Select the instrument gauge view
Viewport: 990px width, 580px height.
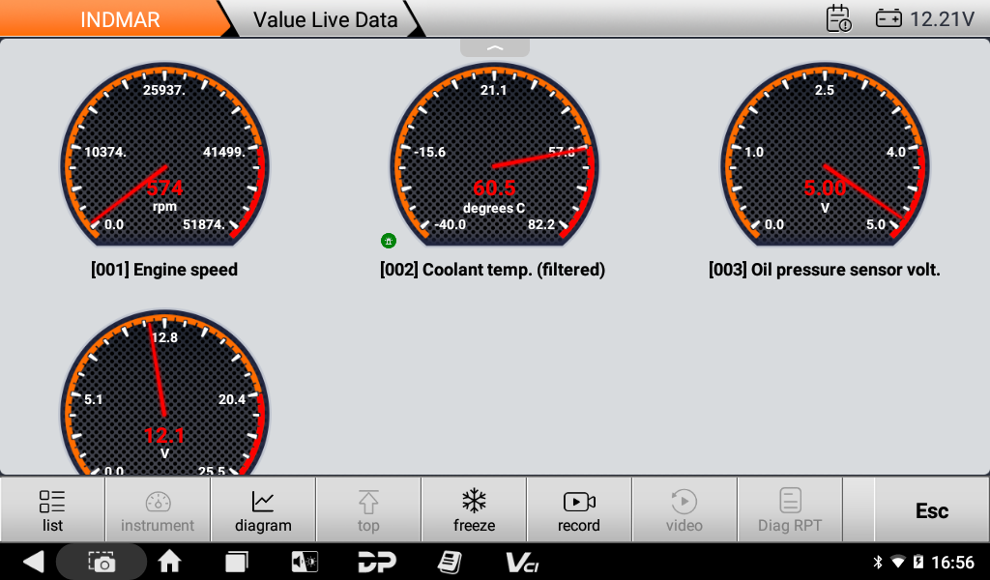tap(158, 510)
